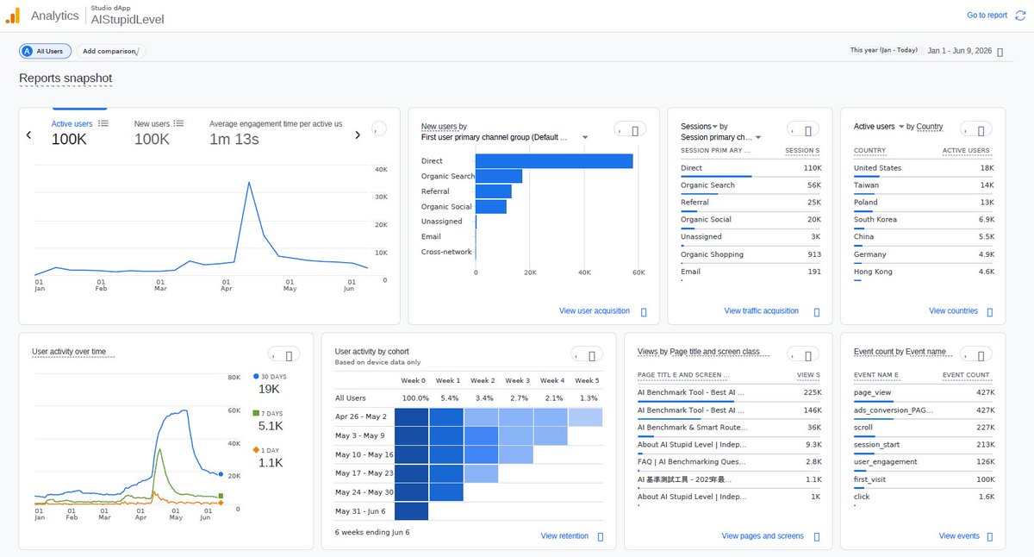Image resolution: width=1034 pixels, height=557 pixels.
Task: Select the South Korea country row
Action: click(922, 221)
